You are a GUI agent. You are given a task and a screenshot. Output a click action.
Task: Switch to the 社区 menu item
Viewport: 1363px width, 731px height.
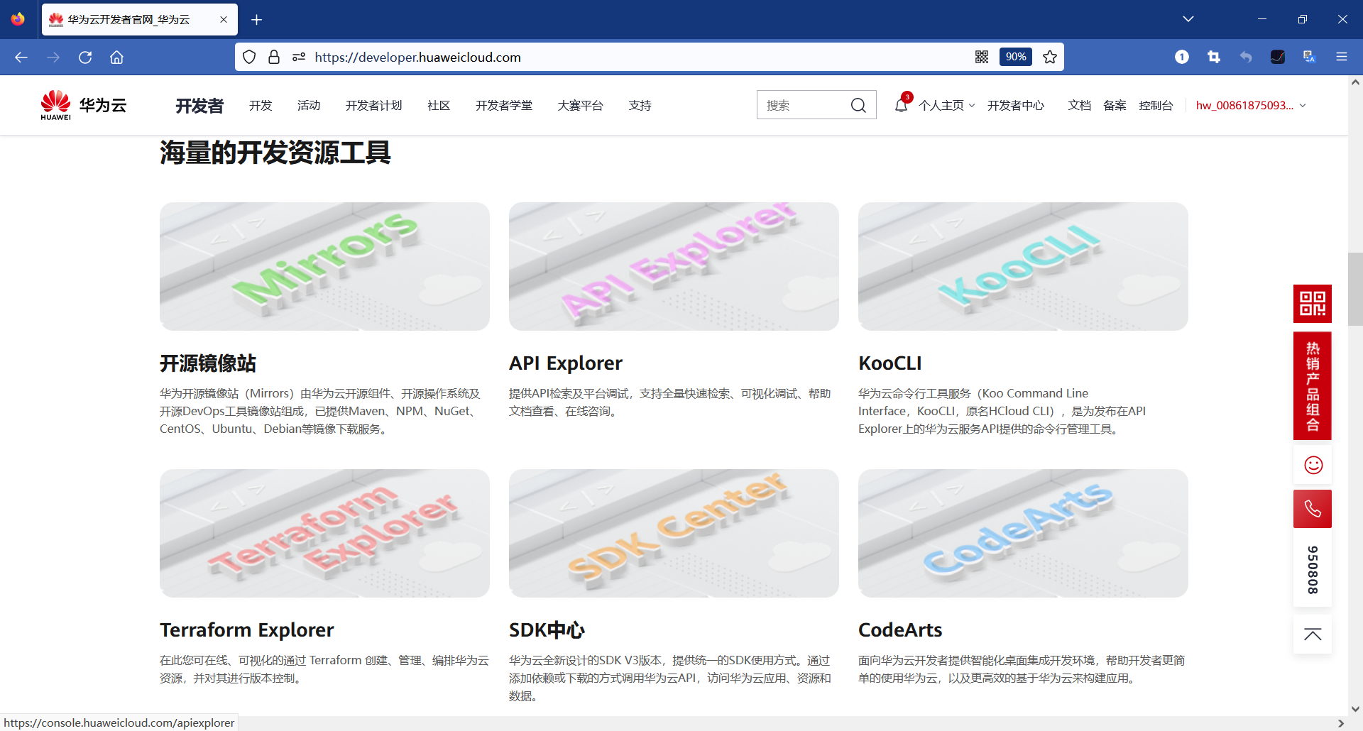438,105
